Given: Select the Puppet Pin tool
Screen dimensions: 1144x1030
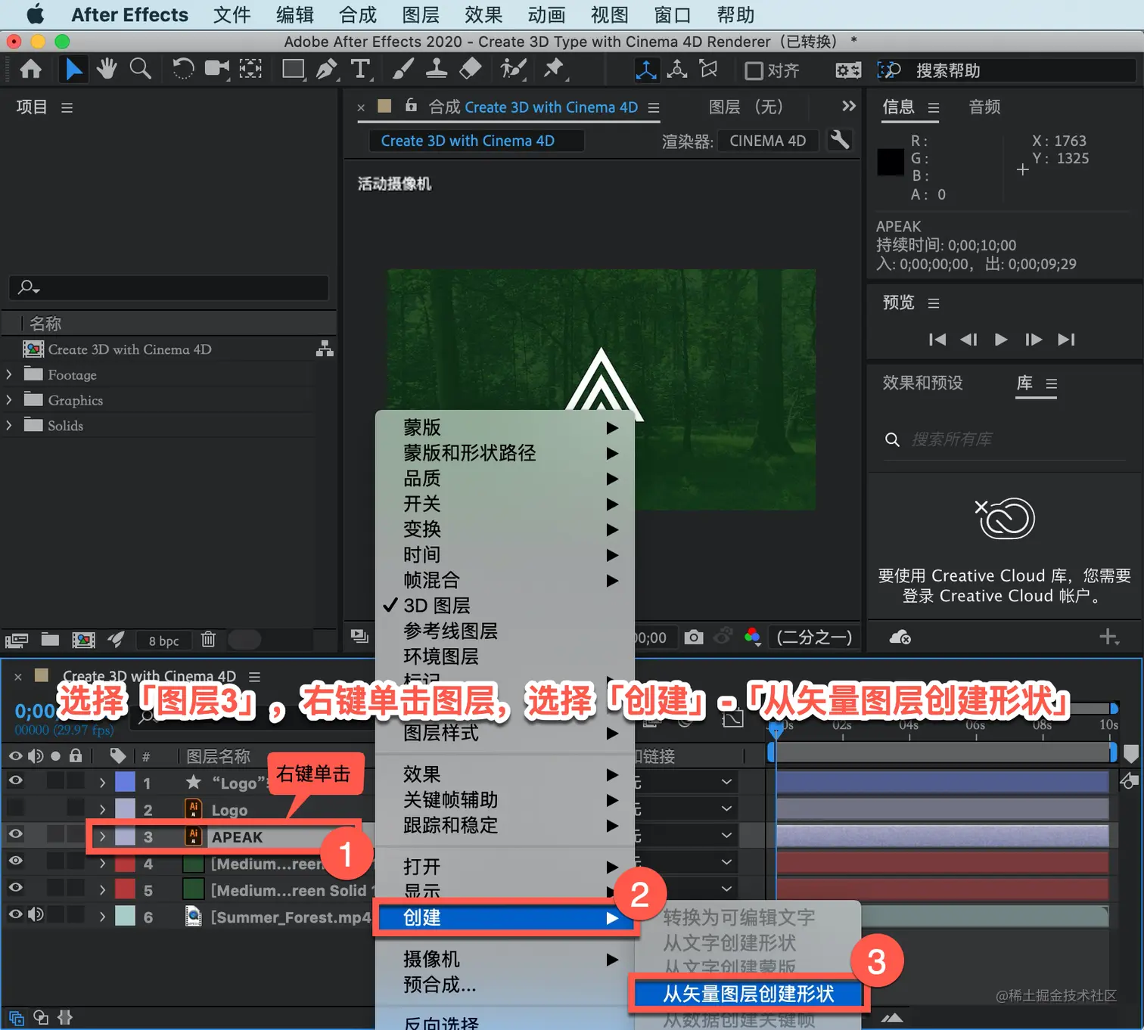Looking at the screenshot, I should (x=555, y=70).
